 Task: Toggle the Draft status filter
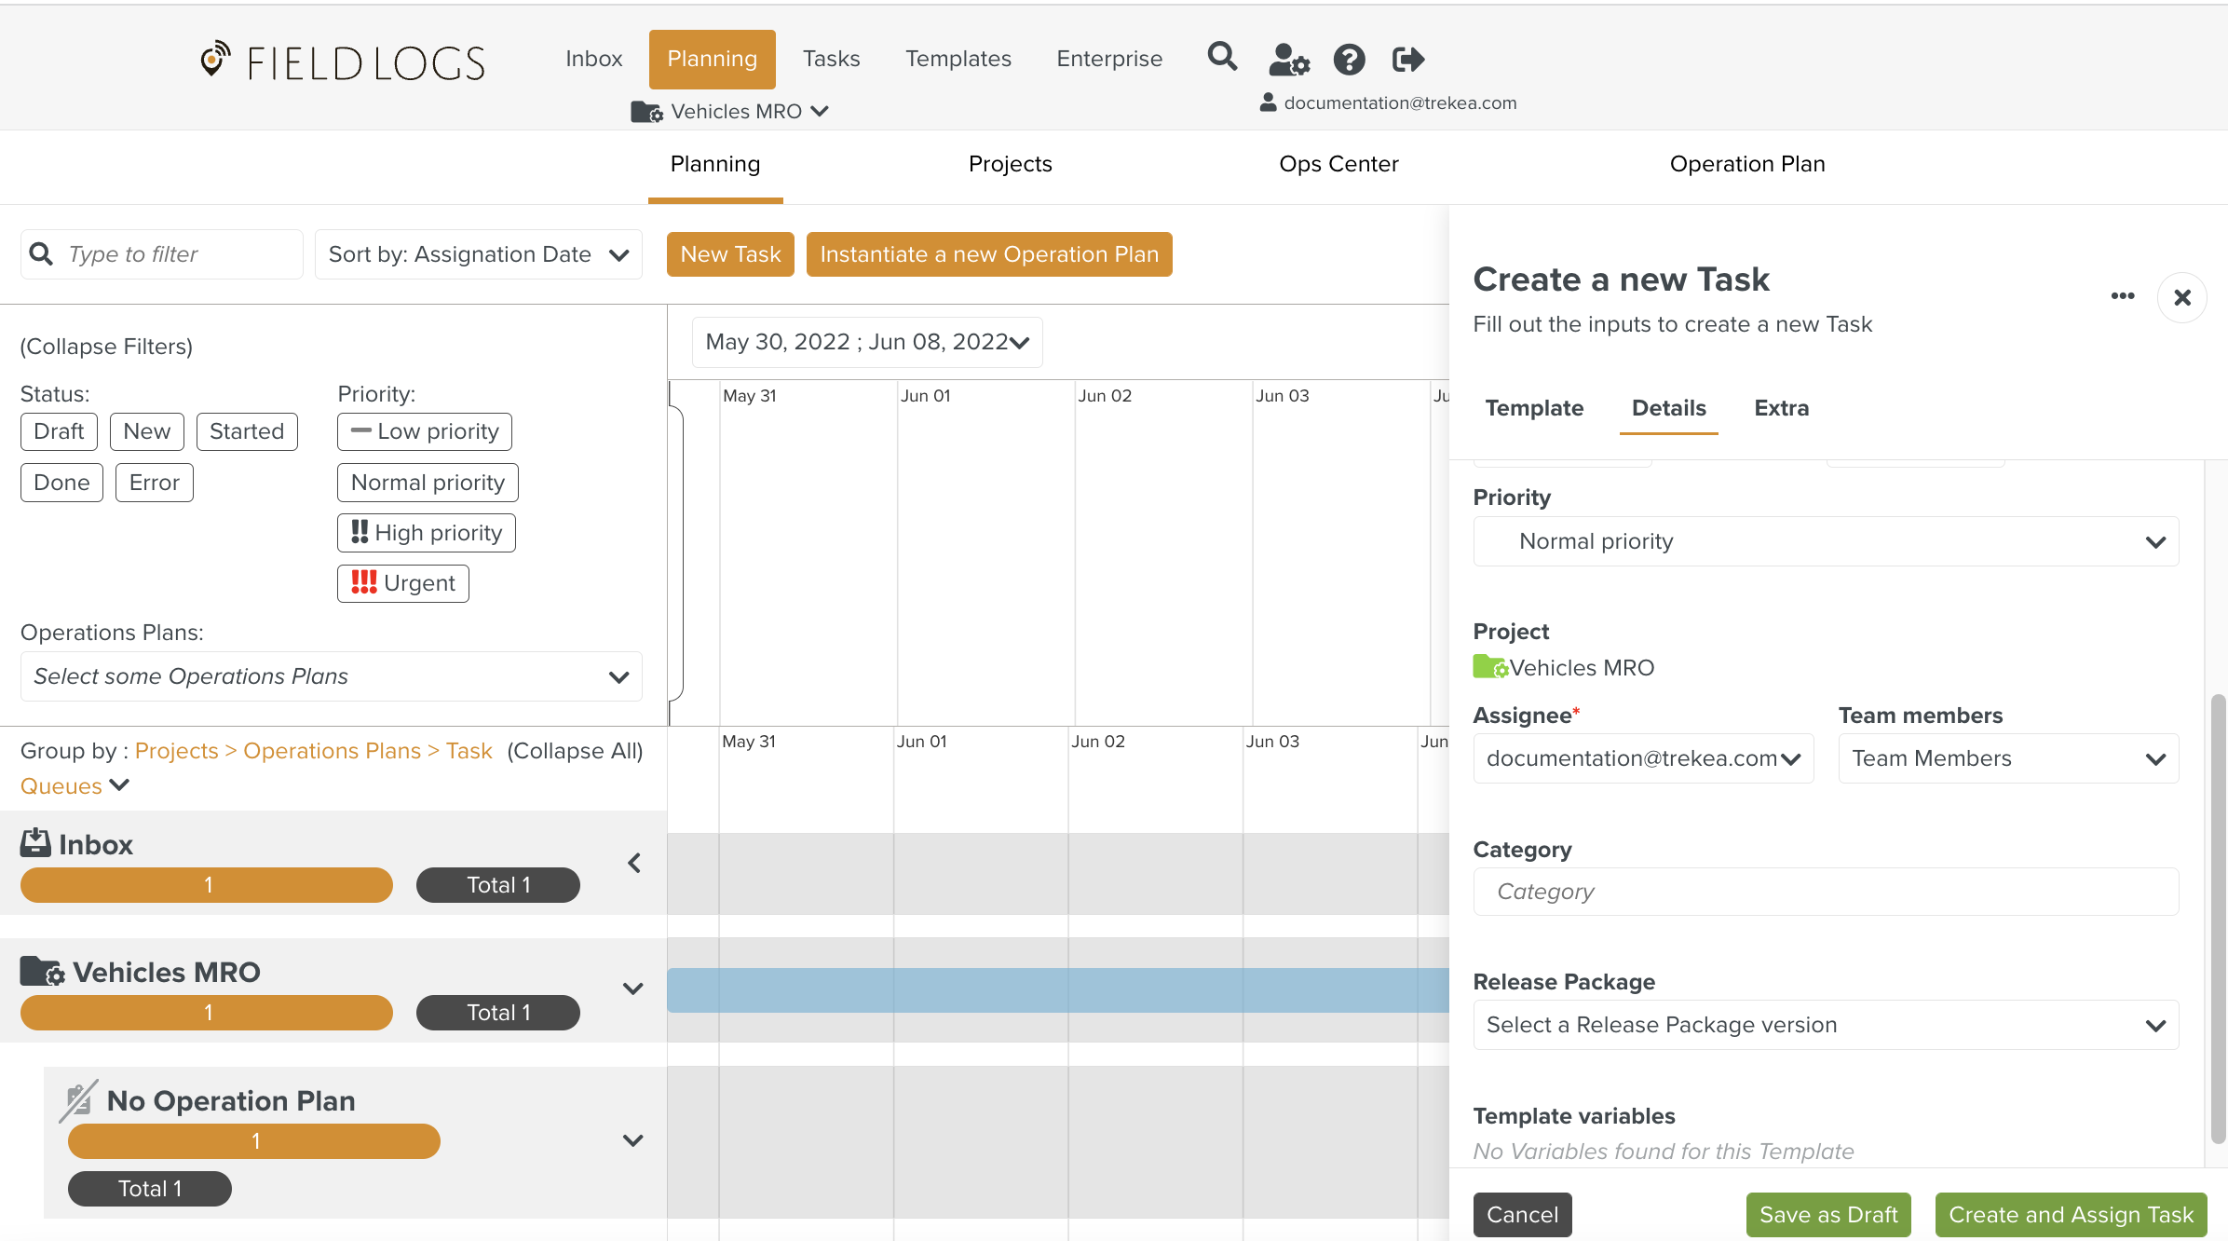[x=59, y=431]
